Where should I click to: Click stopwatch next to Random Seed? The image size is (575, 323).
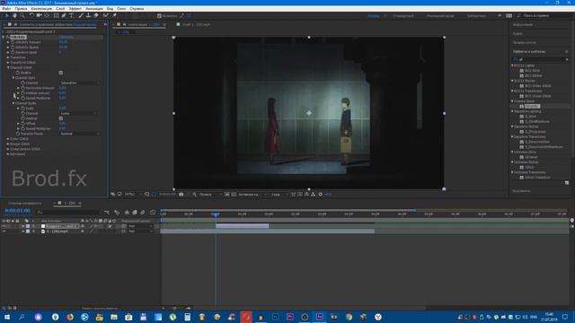pos(13,52)
